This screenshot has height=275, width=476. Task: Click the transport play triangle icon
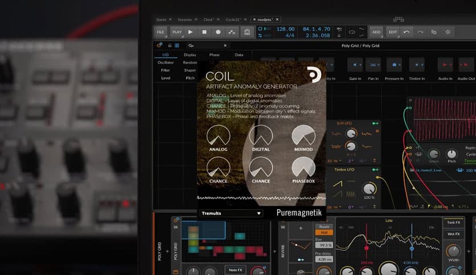click(191, 32)
